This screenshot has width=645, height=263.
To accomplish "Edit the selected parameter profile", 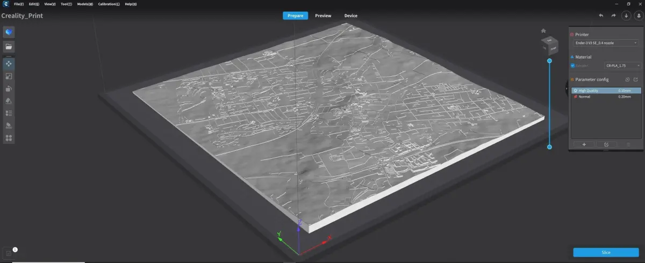I will 606,144.
